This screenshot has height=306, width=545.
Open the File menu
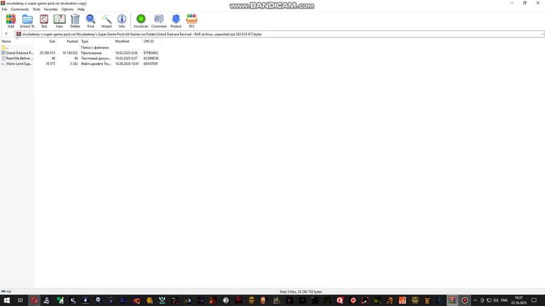tap(4, 9)
